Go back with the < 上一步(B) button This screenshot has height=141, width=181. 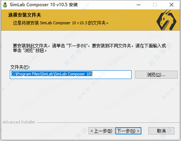coord(101,131)
